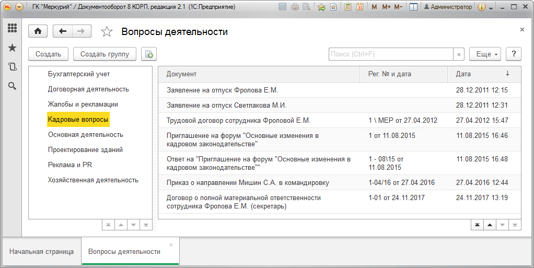Focus the Поиск (Ctrl+F) search field
534x268 pixels.
[x=391, y=54]
